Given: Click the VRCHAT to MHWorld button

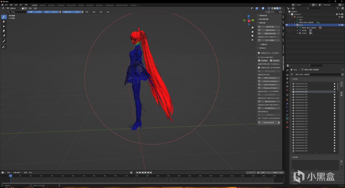Looking at the screenshot, I should pos(270,81).
